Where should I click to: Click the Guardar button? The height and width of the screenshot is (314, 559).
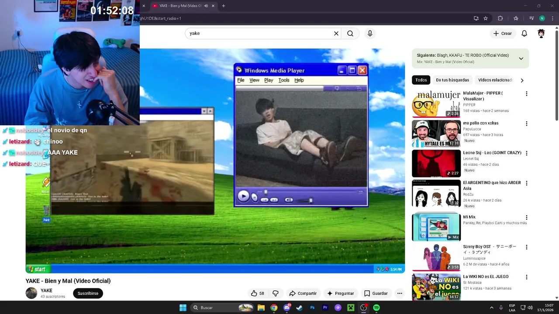[376, 294]
